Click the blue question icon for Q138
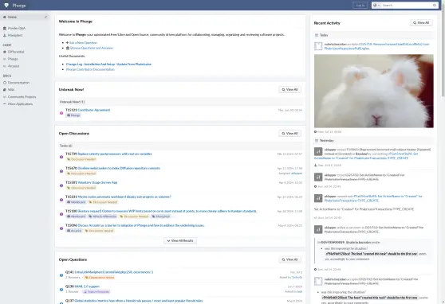This screenshot has height=304, width=445. [x=61, y=289]
